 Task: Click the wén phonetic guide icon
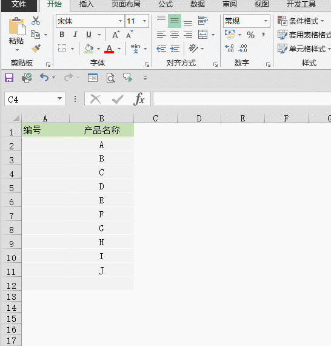point(135,49)
